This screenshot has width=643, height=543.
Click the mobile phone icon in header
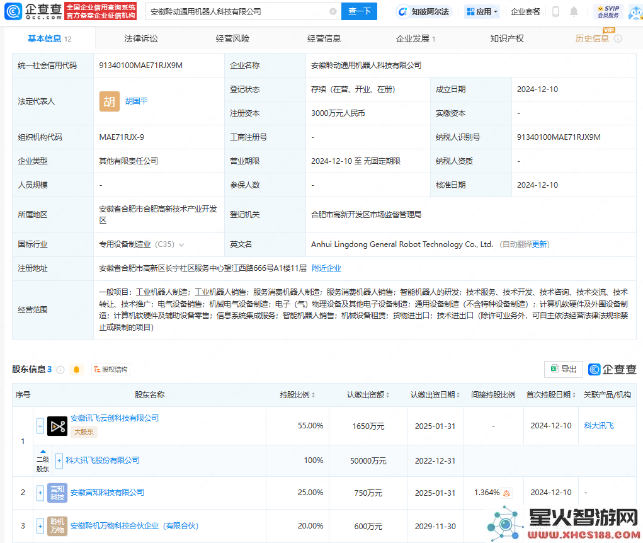click(555, 11)
